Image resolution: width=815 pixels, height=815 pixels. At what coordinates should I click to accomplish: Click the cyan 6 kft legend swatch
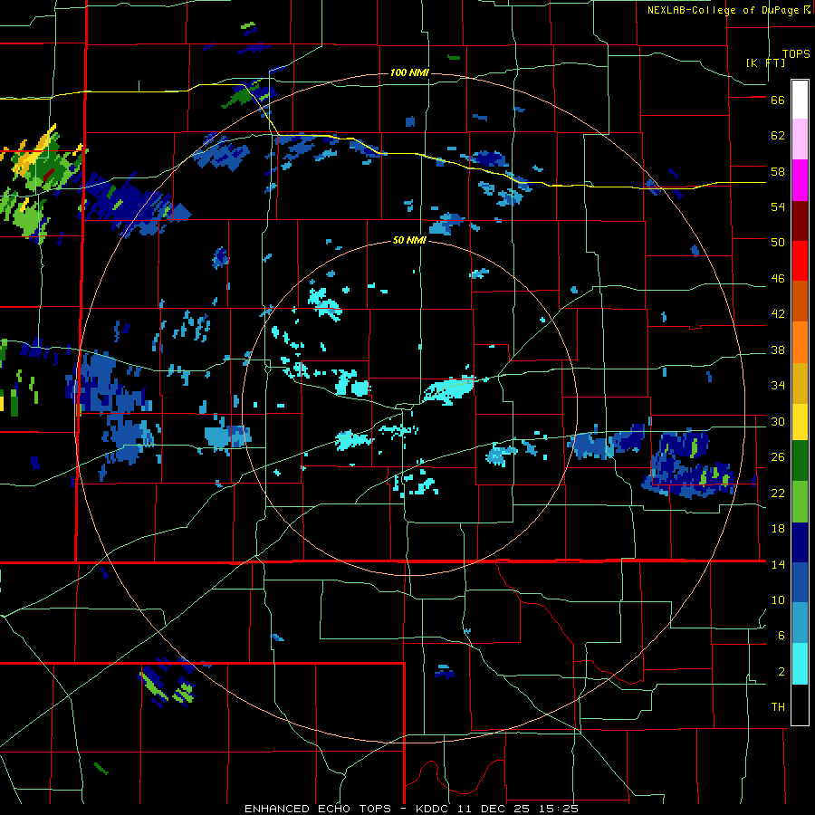coord(800,664)
